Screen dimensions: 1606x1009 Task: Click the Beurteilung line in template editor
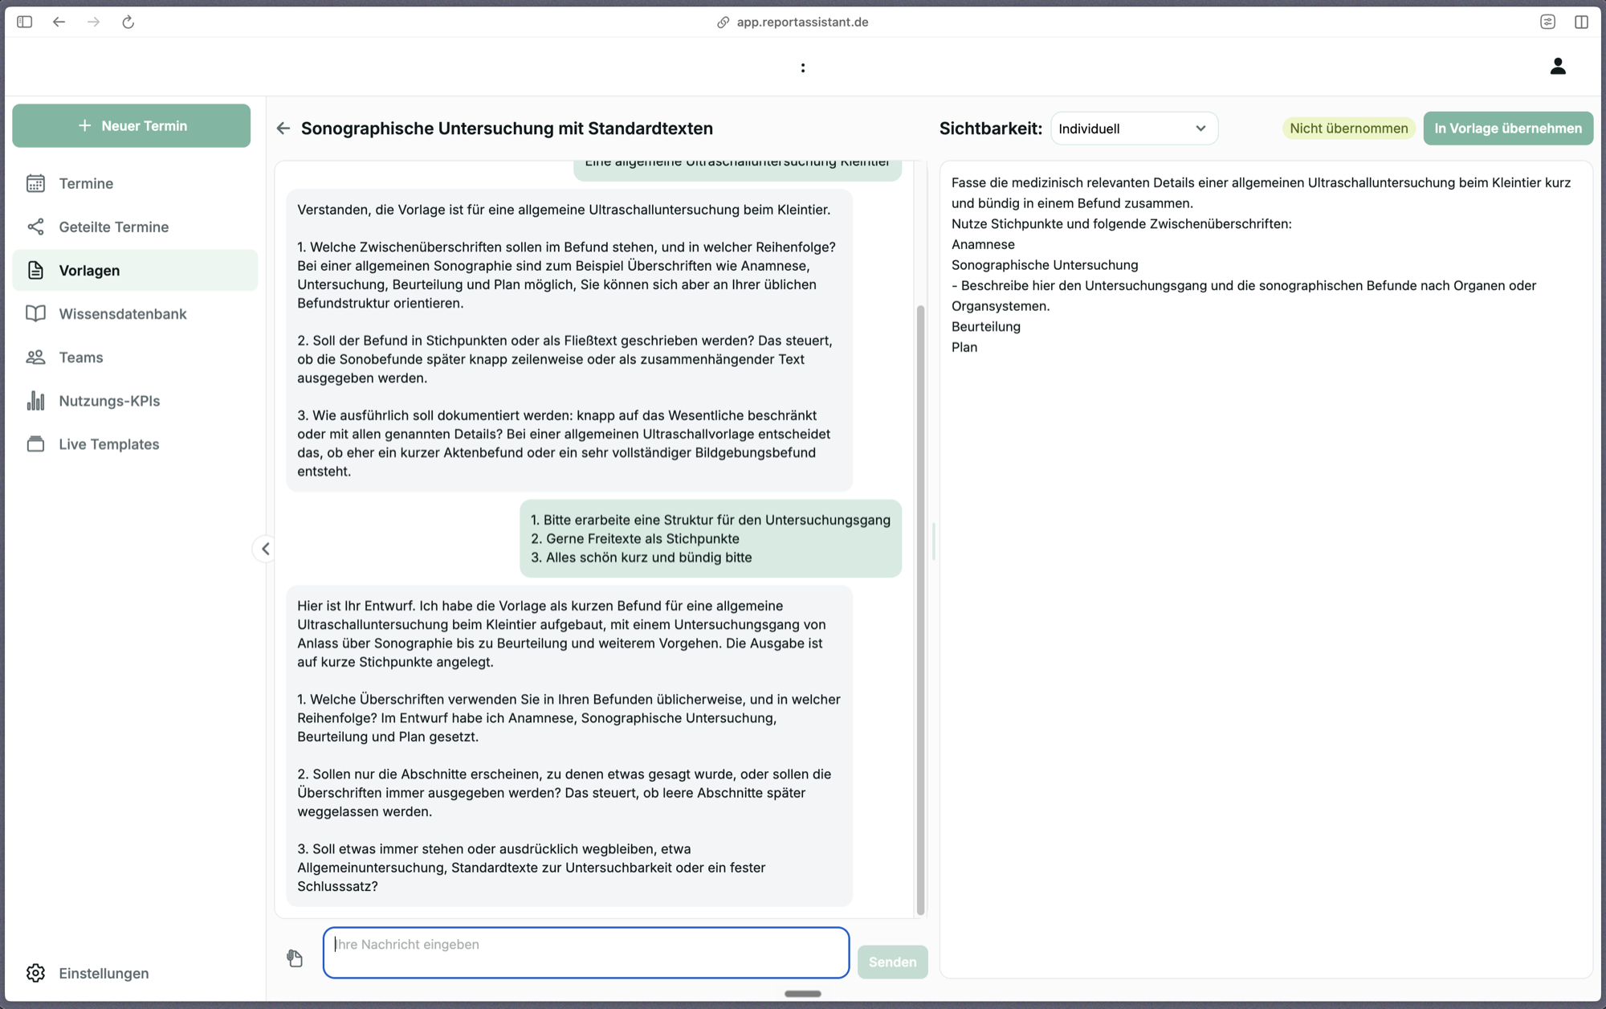pos(986,326)
